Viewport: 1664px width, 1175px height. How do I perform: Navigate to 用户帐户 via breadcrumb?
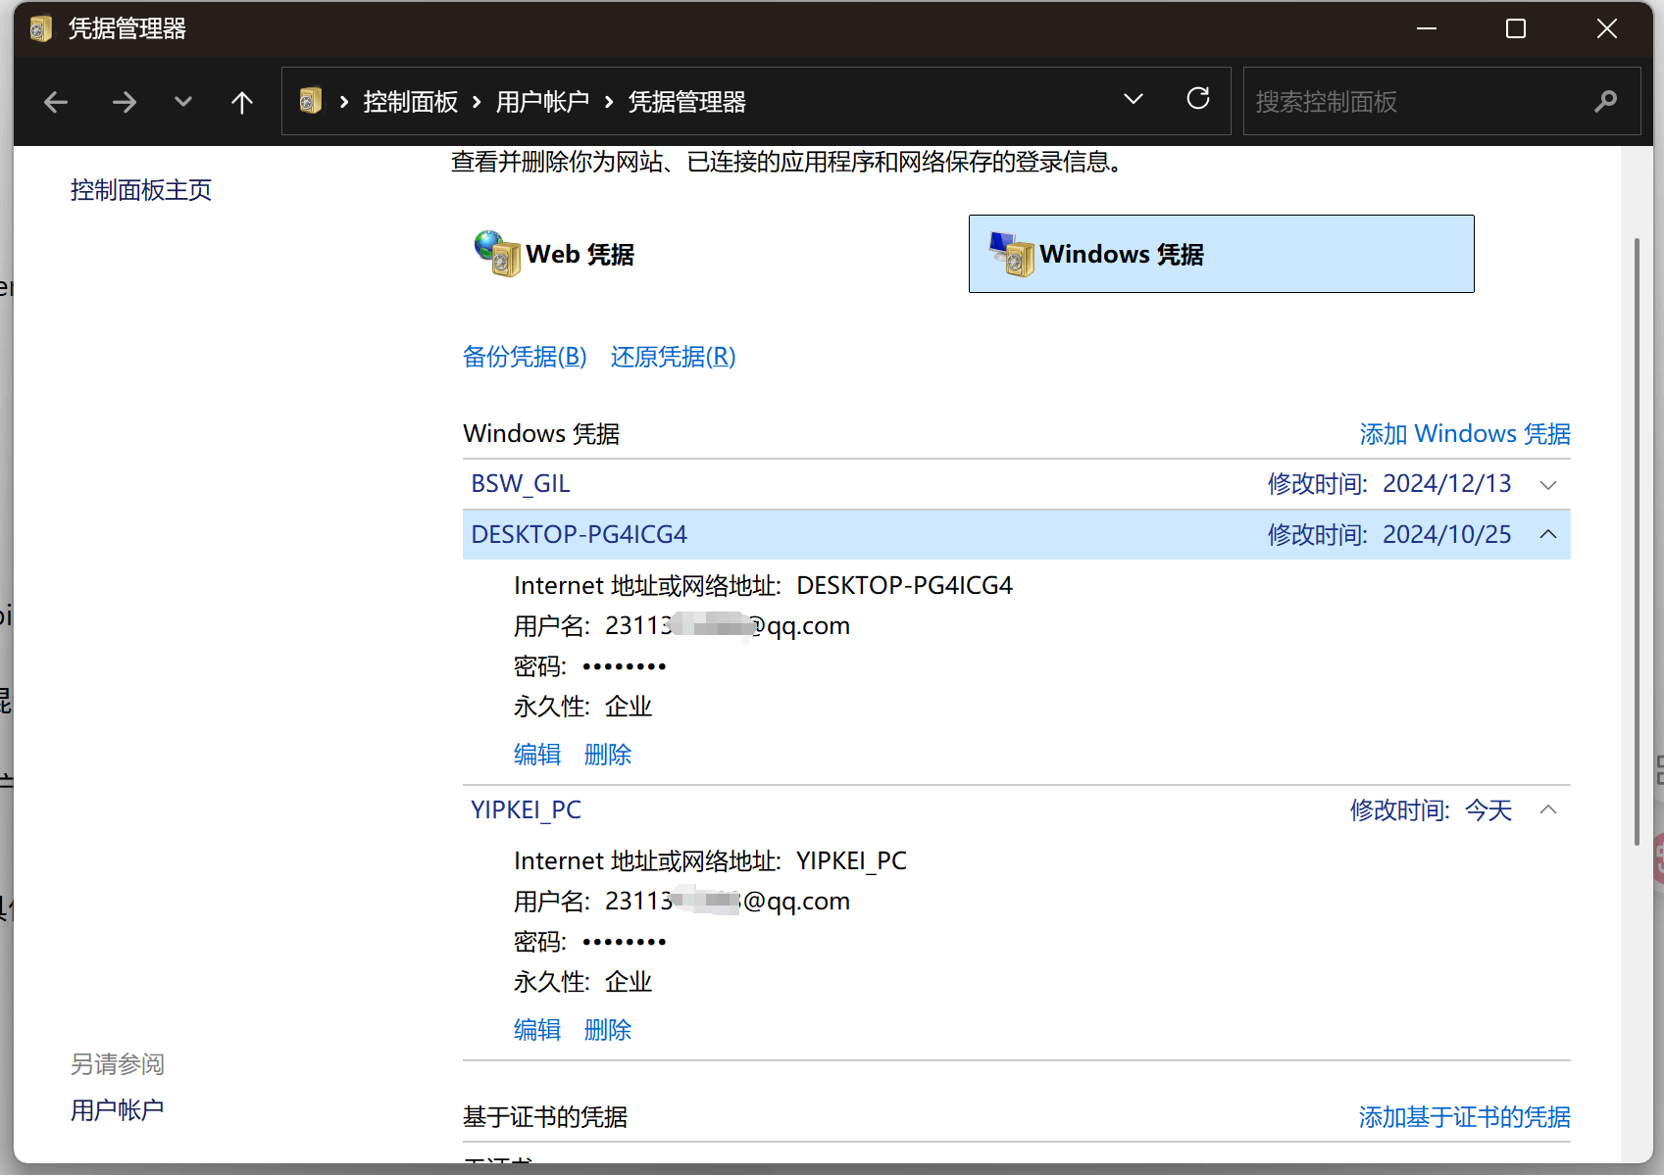point(542,101)
